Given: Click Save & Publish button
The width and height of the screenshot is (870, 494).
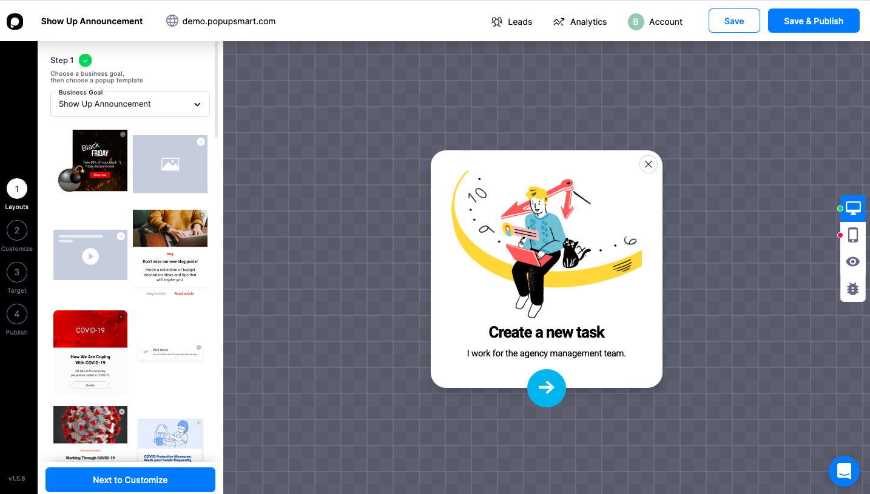Looking at the screenshot, I should click(814, 21).
